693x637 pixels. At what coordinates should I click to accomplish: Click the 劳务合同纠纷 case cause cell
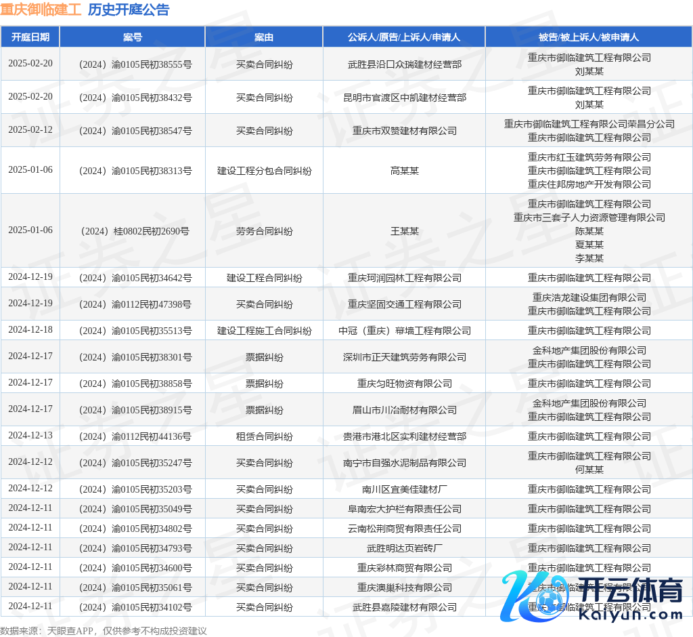click(x=264, y=231)
